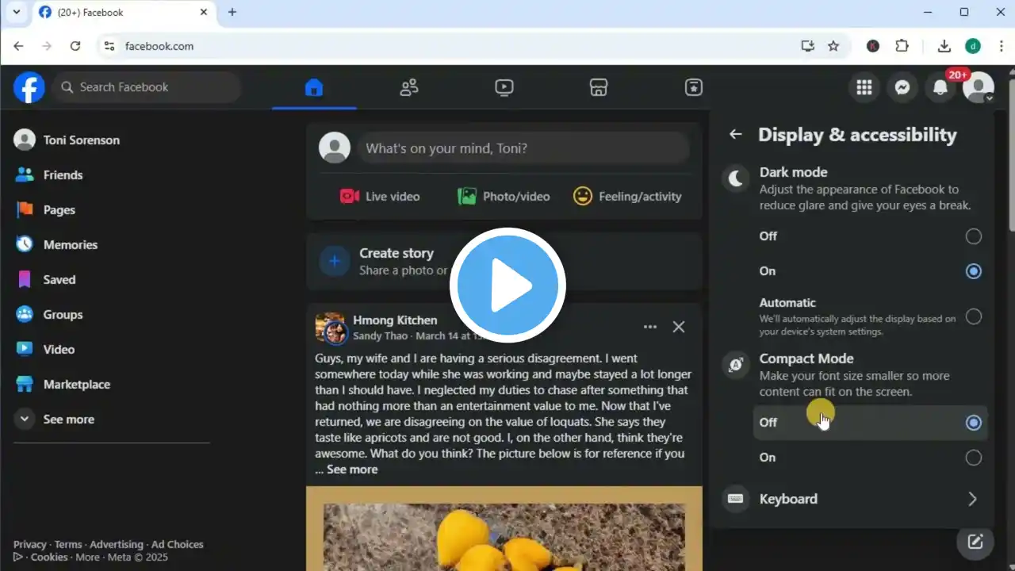Click the Facebook logo

coord(29,87)
